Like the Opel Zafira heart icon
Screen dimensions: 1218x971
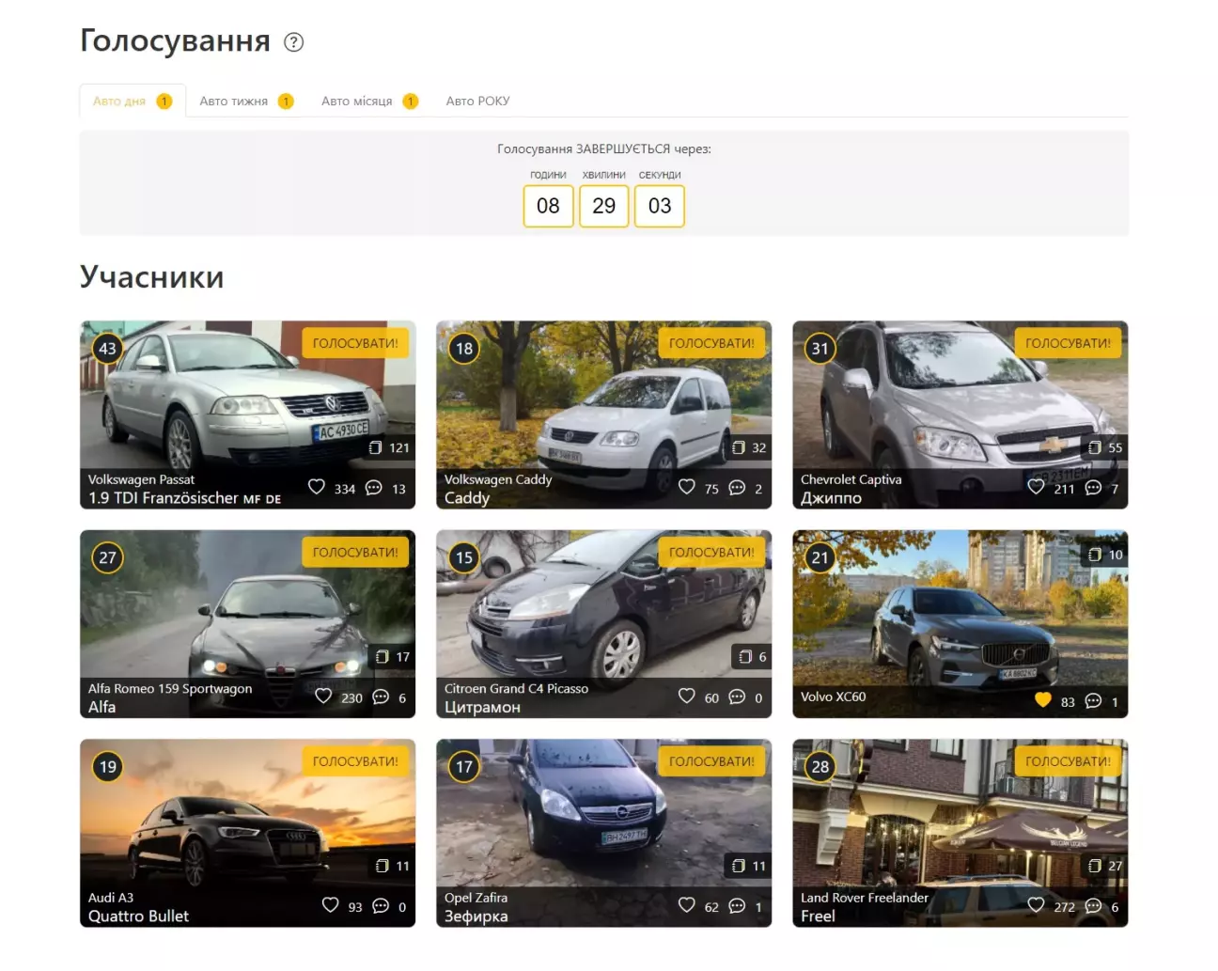[687, 905]
